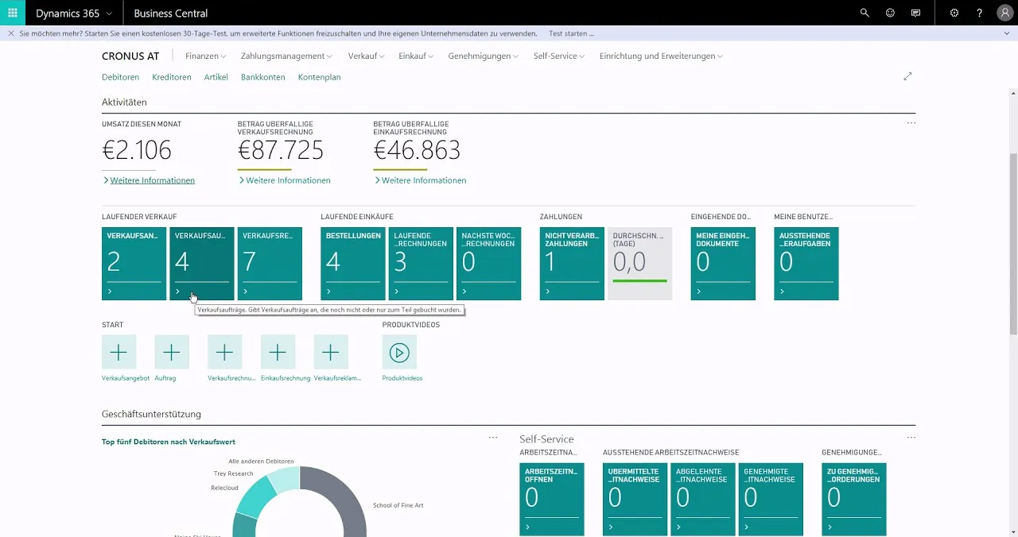Open the Einrichtung und Erweiterungen menu
This screenshot has height=537, width=1018.
(661, 56)
